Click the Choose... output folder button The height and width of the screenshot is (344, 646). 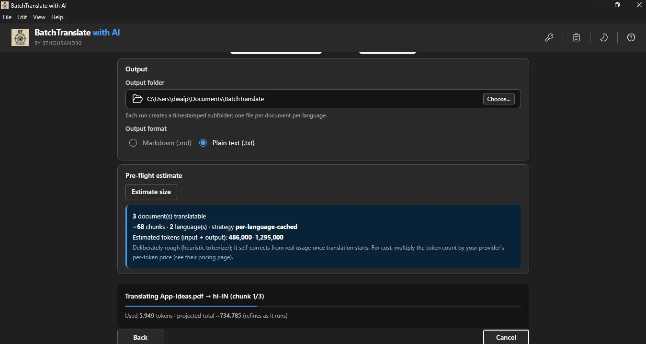pos(499,99)
